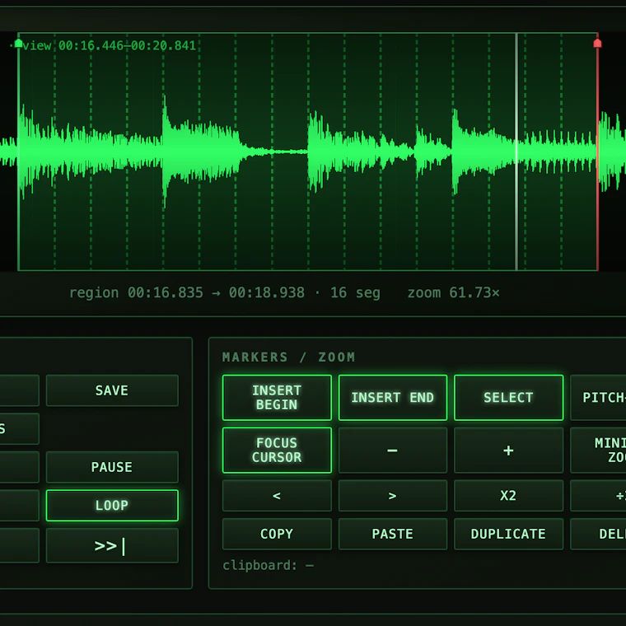Screen dimensions: 626x626
Task: Click the DUPLICATE button
Action: coord(509,535)
